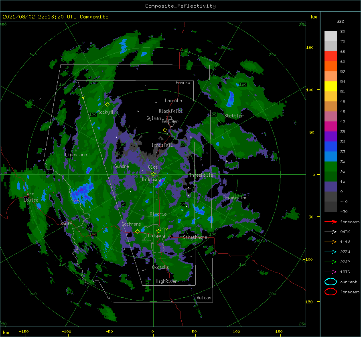
Task: Click the Olds town label
Action: (153, 167)
